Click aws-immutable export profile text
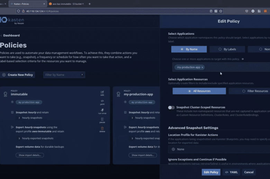This screenshot has width=270, height=179. click(x=42, y=131)
